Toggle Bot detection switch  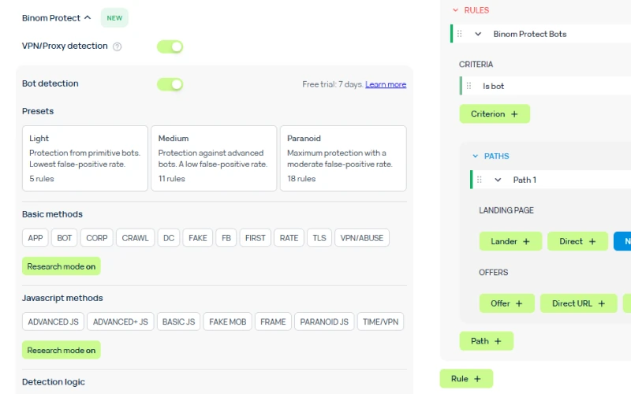pyautogui.click(x=170, y=84)
